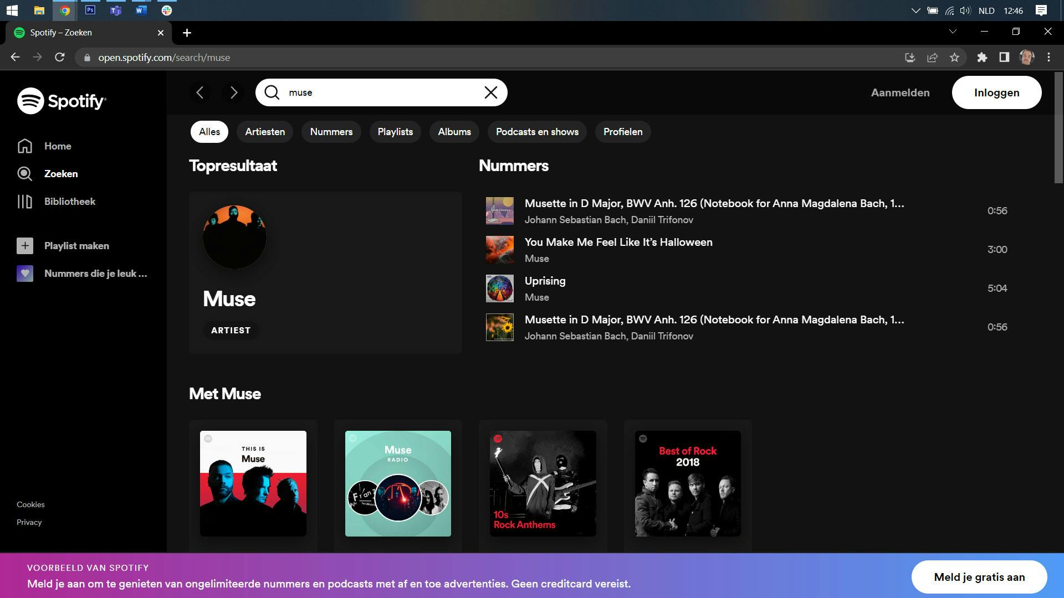Click the page vertical scrollbar
The height and width of the screenshot is (598, 1064).
[1058, 127]
